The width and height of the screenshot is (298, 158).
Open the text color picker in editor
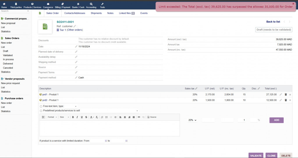92,117
